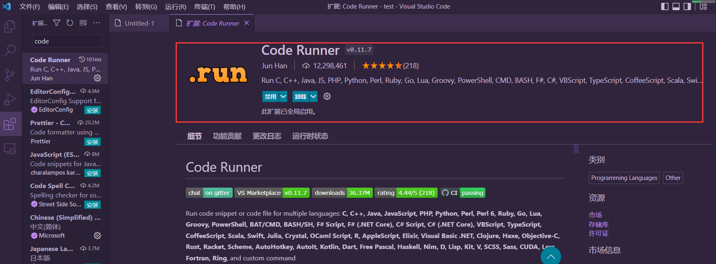Close the 扩展: Code Runner tab

click(247, 23)
